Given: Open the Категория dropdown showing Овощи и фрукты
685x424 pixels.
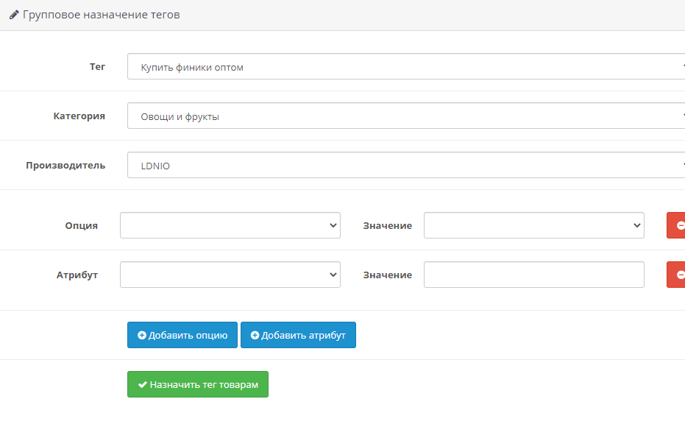Looking at the screenshot, I should pyautogui.click(x=405, y=116).
